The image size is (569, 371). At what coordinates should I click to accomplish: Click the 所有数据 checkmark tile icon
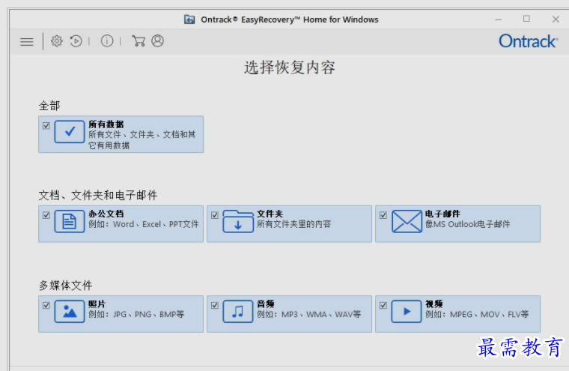[x=70, y=132]
